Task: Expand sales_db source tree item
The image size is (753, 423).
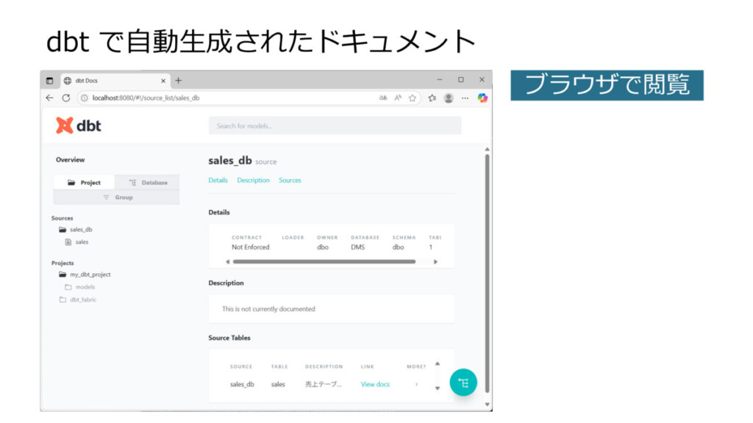Action: click(x=81, y=230)
